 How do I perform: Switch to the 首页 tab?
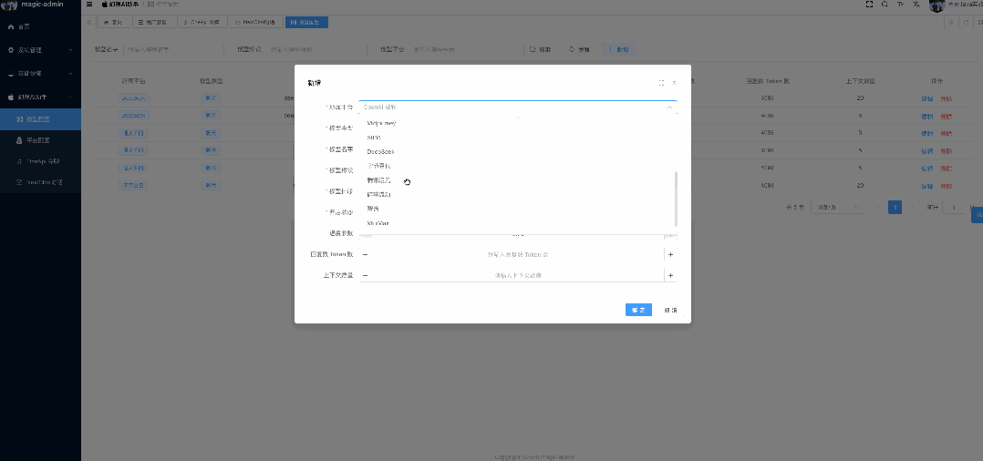click(x=113, y=23)
